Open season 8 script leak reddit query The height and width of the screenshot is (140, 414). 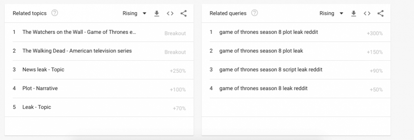[x=271, y=70]
